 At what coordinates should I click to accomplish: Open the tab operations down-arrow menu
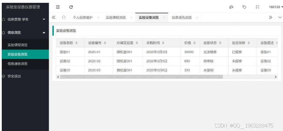click(x=280, y=17)
